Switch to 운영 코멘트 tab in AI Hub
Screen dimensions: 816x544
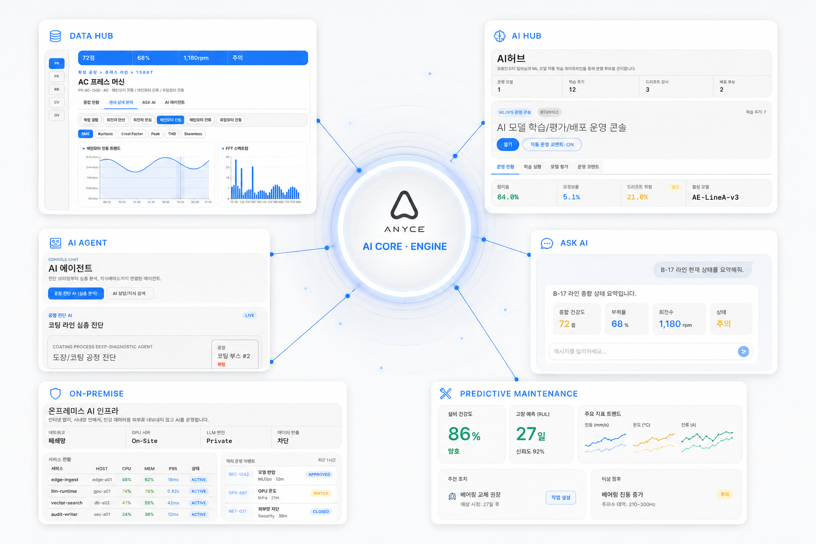[588, 167]
